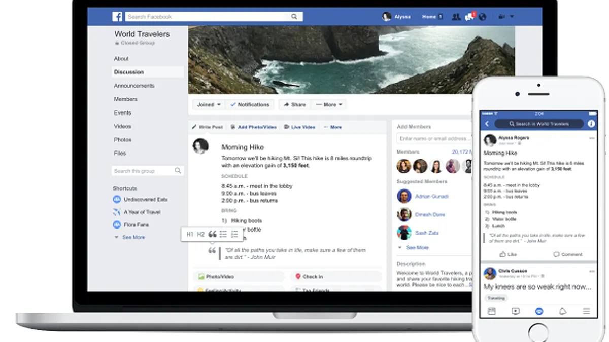Click the magnifier in Search this group

pyautogui.click(x=178, y=171)
